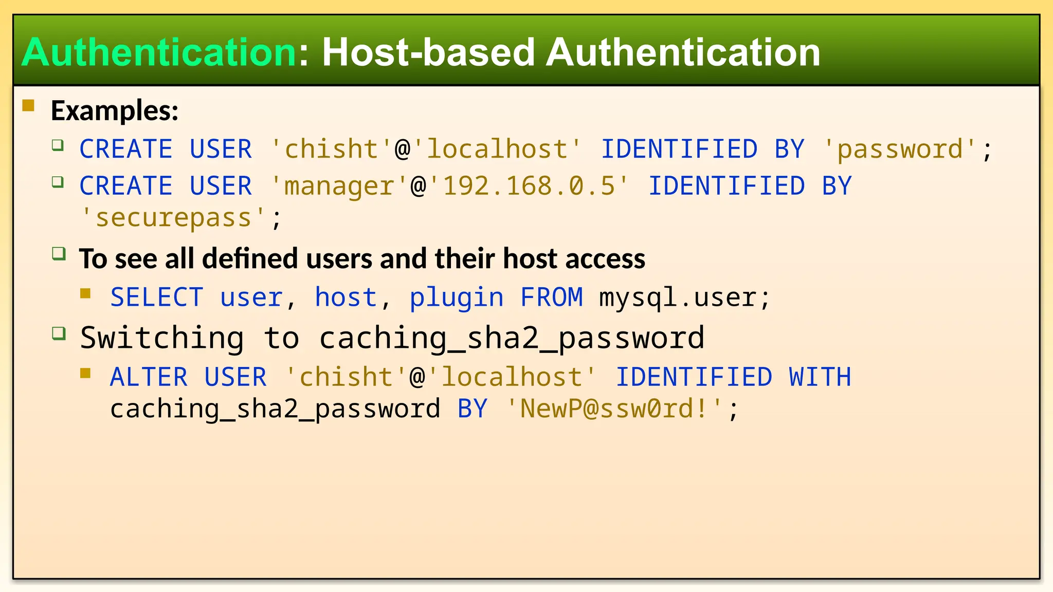Click the 'chisht' username in first CREATE statement
The width and height of the screenshot is (1053, 592).
[x=332, y=150]
